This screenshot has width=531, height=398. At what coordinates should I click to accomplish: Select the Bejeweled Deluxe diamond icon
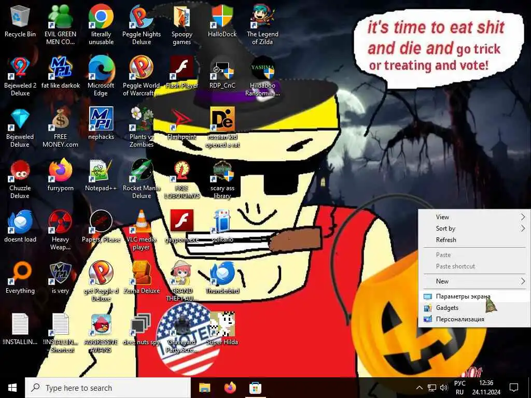tap(20, 120)
